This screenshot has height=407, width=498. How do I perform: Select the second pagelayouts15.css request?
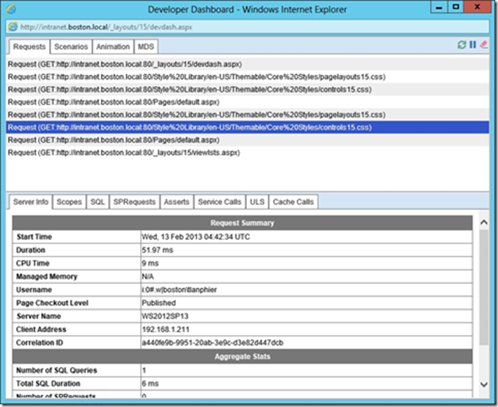(x=248, y=114)
